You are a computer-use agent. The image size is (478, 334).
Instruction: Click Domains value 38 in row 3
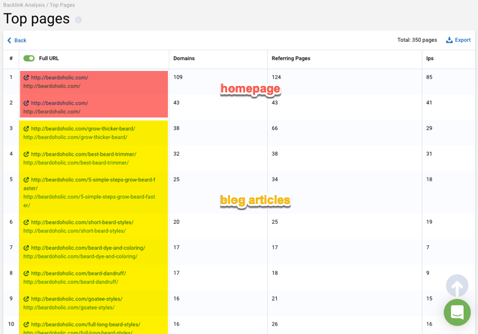tap(176, 128)
